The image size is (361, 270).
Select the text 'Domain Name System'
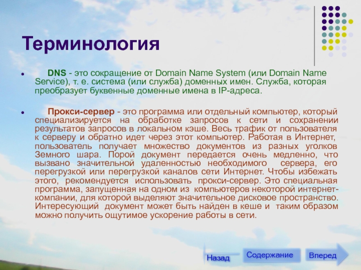pyautogui.click(x=200, y=73)
